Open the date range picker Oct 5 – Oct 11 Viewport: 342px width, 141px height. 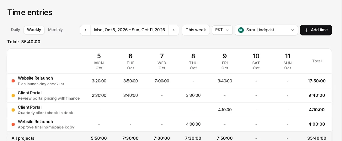pyautogui.click(x=130, y=30)
